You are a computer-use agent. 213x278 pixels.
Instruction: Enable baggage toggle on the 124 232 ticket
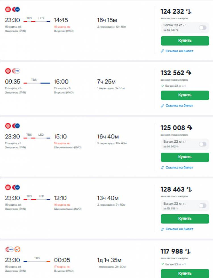[x=202, y=28]
